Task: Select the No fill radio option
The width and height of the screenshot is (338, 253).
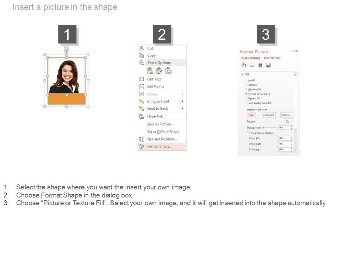Action: [246, 80]
